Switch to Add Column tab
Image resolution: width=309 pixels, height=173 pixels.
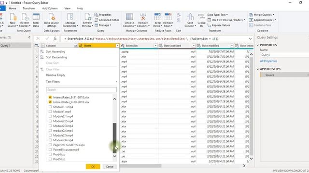(x=50, y=9)
